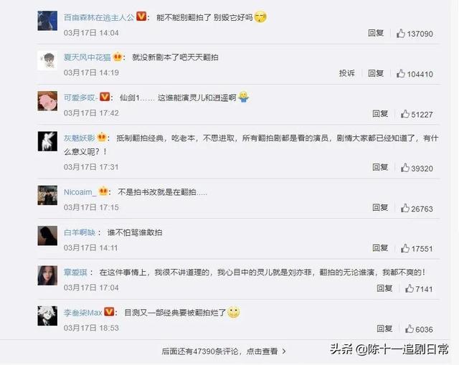Viewport: 459px width, 365px height.
Task: Click avatar of 百亩森林在逃主人公
Action: coord(47,21)
